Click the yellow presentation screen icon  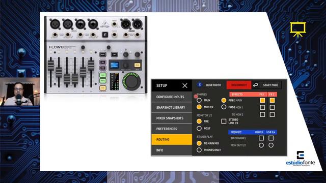tap(298, 29)
